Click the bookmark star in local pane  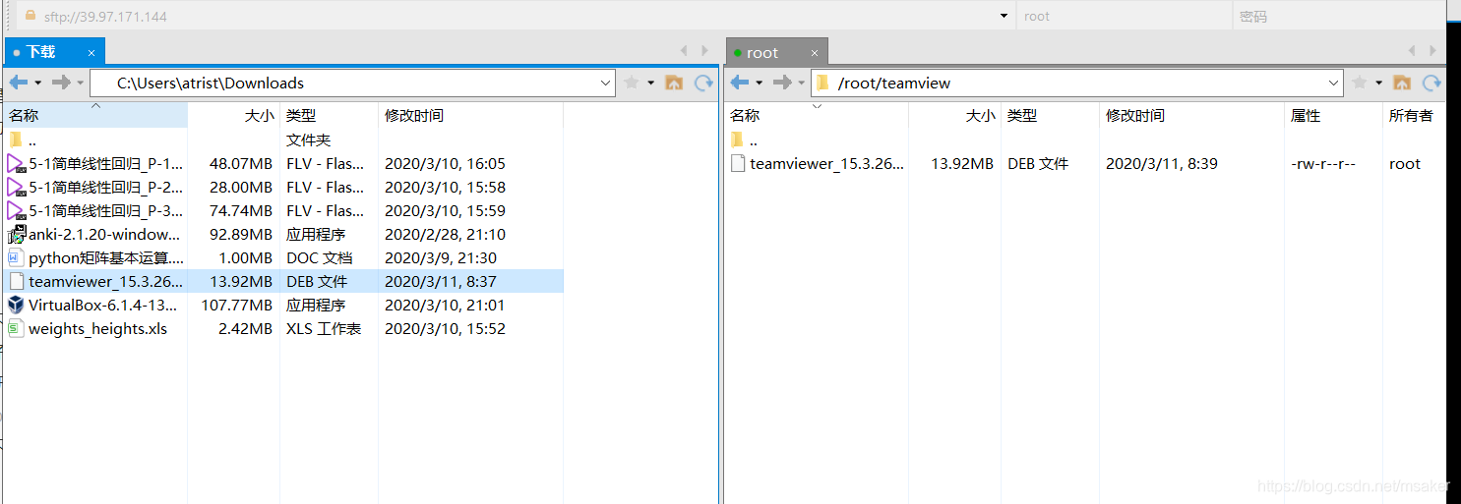(x=633, y=83)
